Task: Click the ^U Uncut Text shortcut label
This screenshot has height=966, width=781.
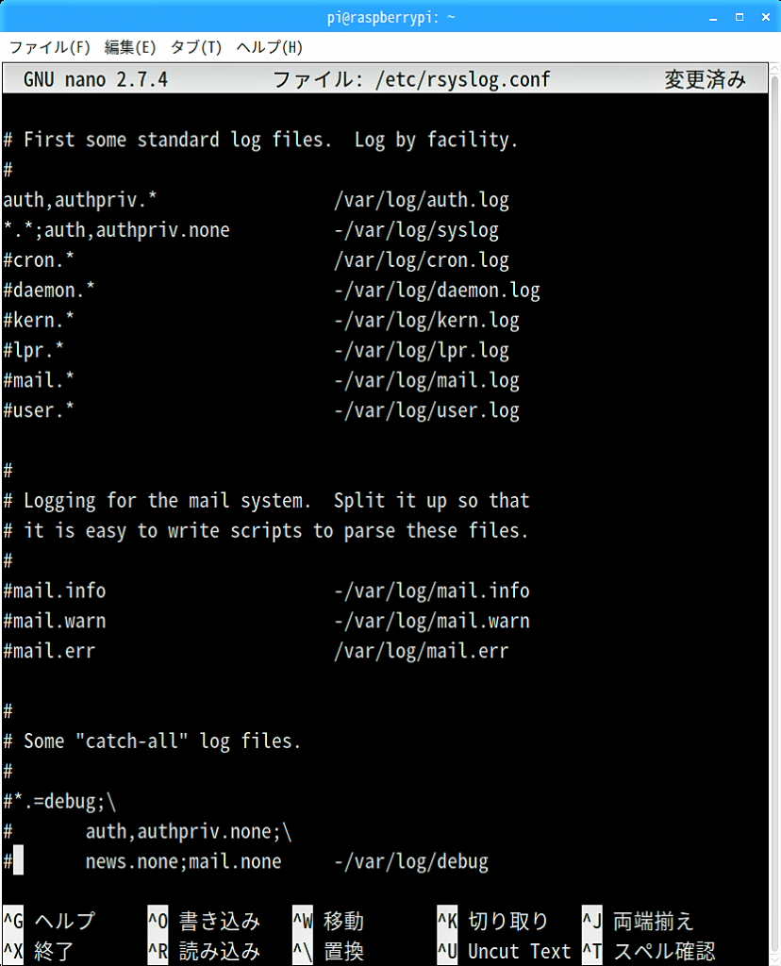Action: [504, 951]
